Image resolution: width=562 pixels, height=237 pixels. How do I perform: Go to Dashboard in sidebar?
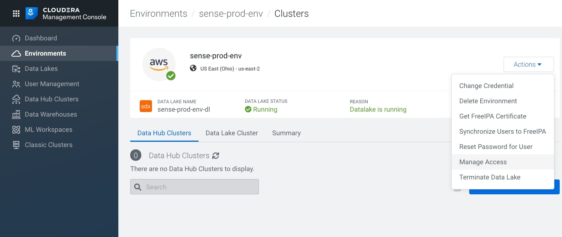point(59,38)
